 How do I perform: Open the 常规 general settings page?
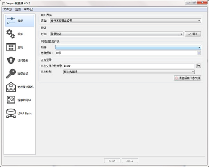tap(20, 21)
